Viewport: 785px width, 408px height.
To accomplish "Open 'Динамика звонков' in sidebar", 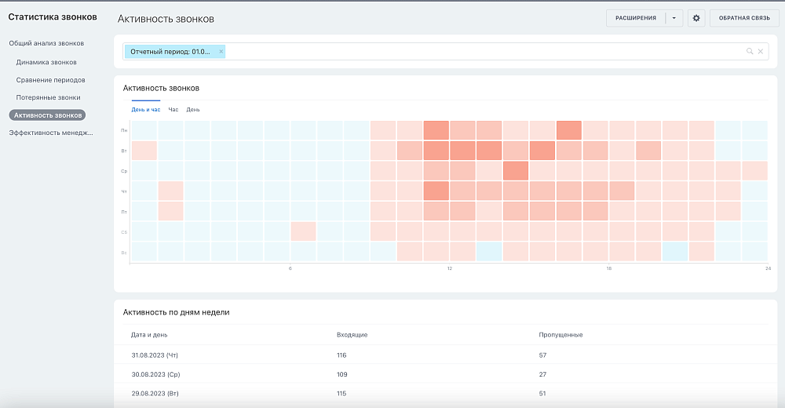I will coord(46,62).
